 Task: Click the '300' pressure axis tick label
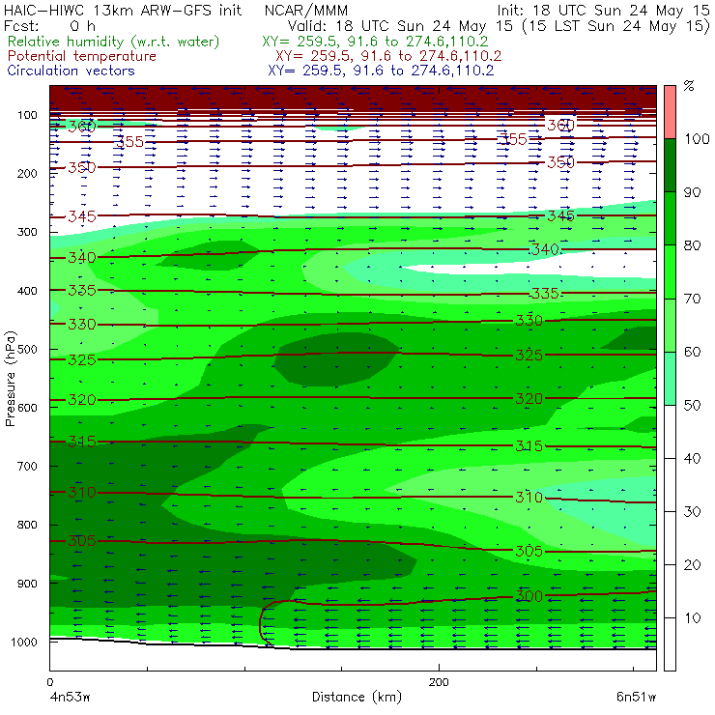(x=27, y=232)
